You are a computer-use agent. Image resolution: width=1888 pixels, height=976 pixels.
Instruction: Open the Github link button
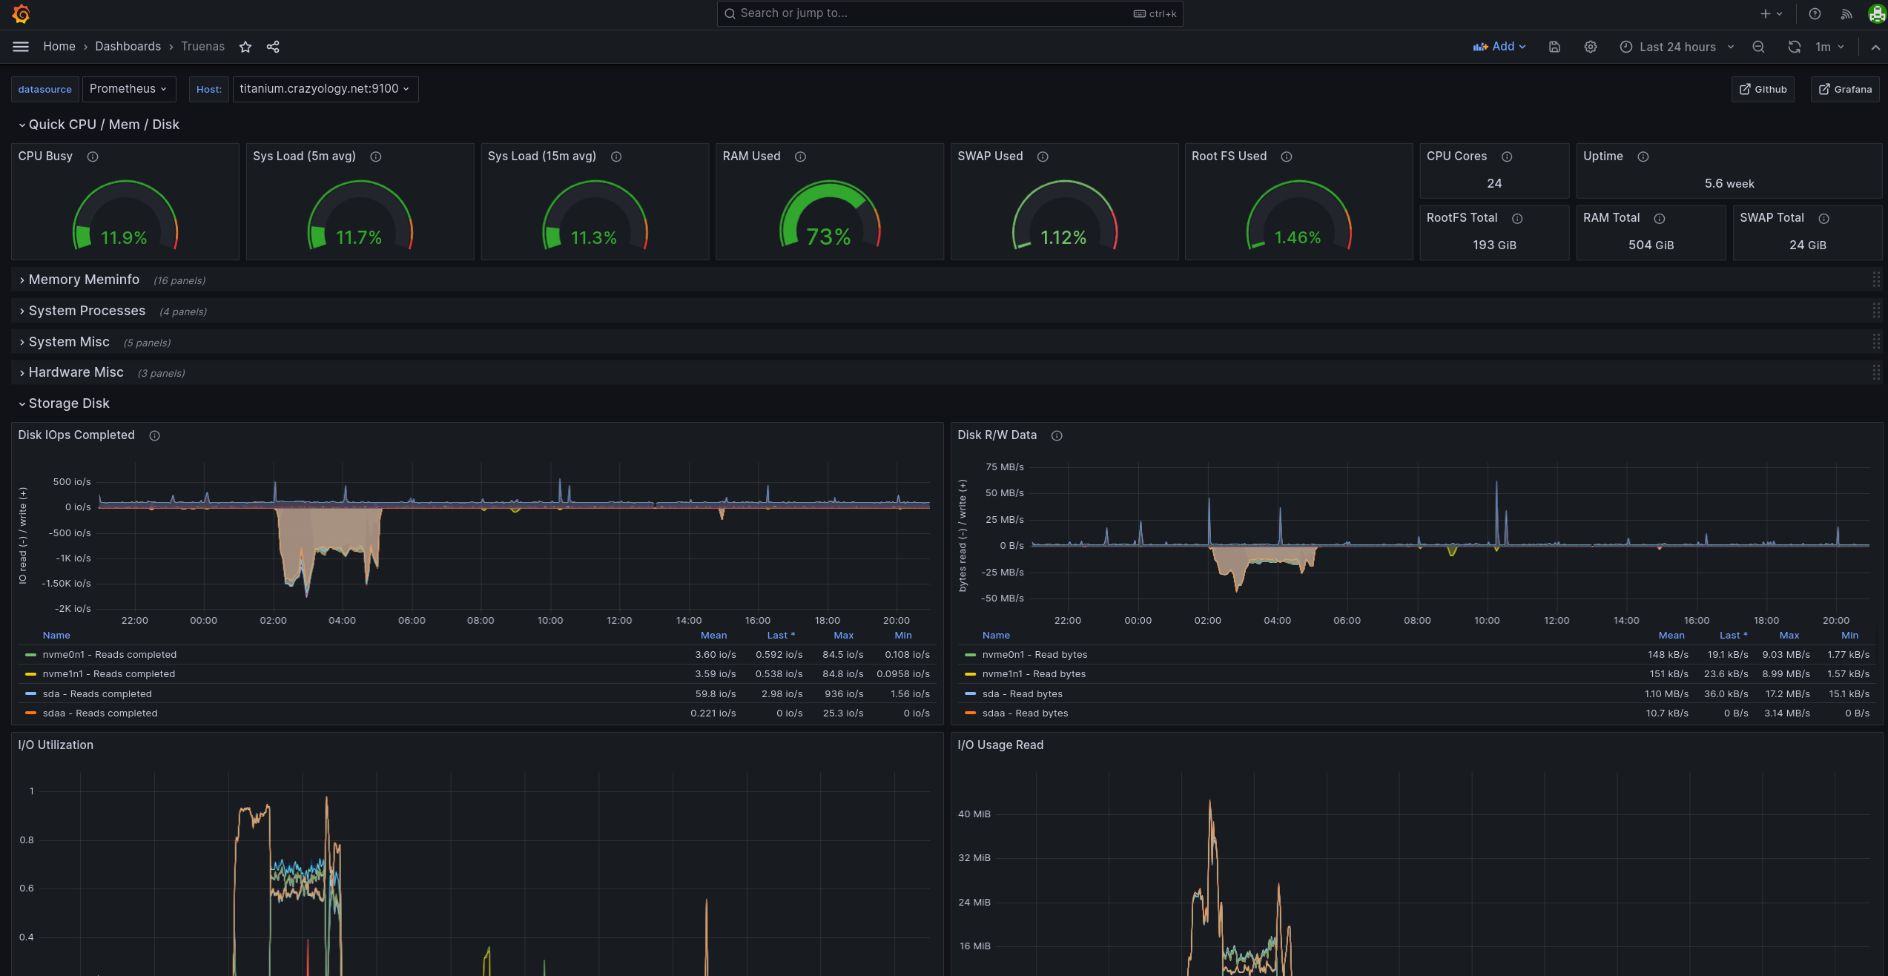point(1763,89)
